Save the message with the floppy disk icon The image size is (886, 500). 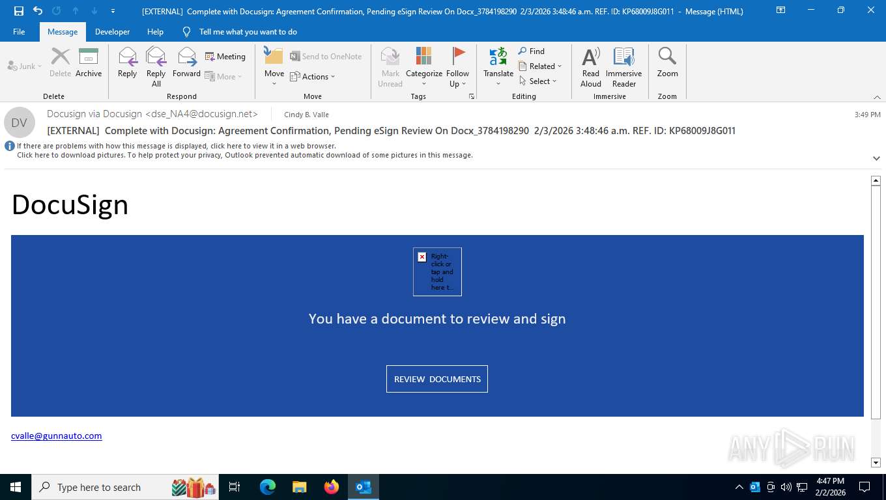(19, 11)
